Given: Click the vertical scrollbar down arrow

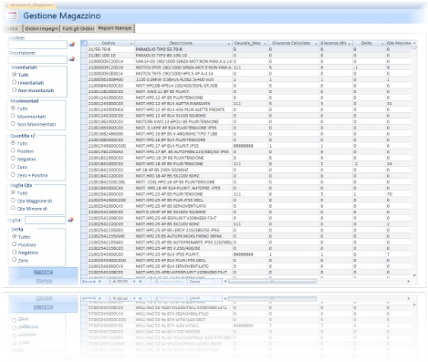Looking at the screenshot, I should 414,275.
